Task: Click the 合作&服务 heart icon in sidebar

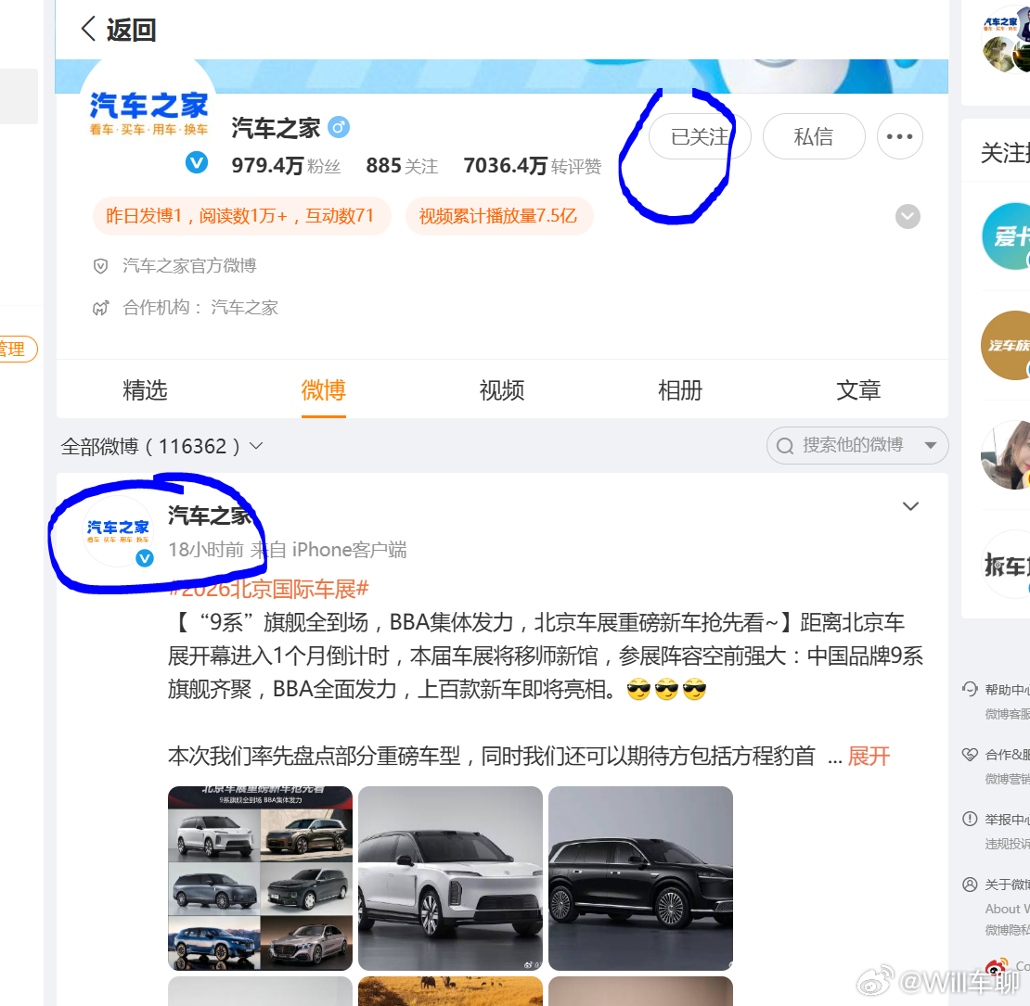Action: pyautogui.click(x=970, y=754)
